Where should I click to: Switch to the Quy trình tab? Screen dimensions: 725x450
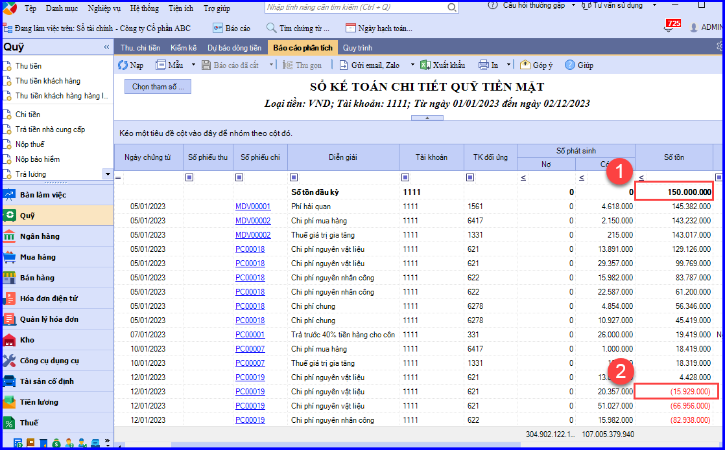pyautogui.click(x=357, y=47)
